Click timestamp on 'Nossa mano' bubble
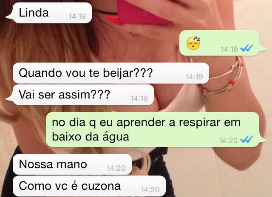The image size is (272, 197). [x=116, y=168]
